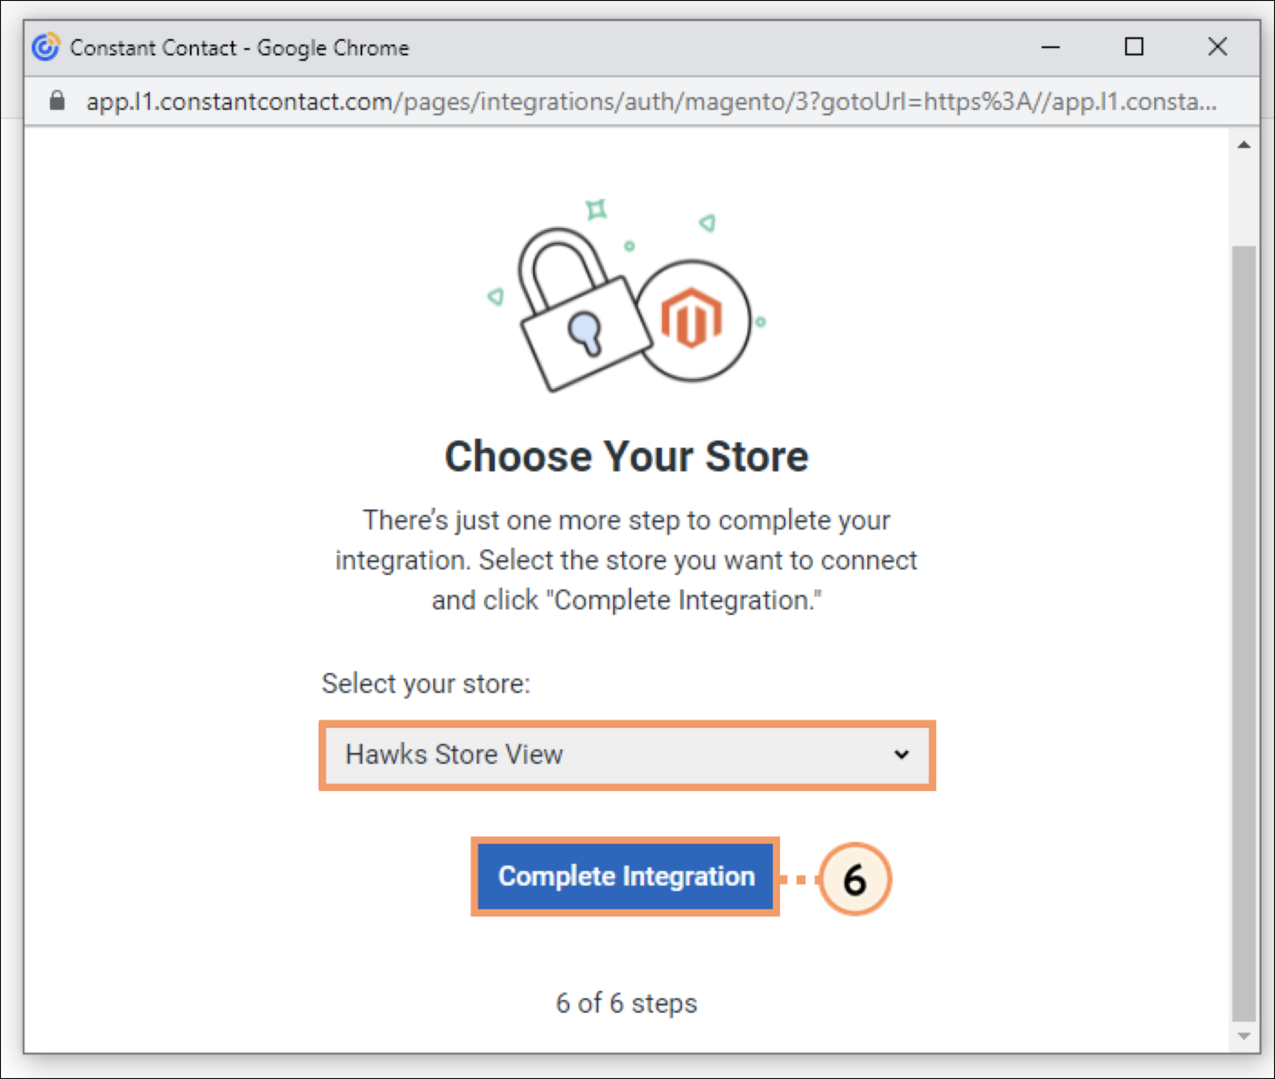1275x1079 pixels.
Task: Click the scrollbar up arrow
Action: click(1244, 145)
